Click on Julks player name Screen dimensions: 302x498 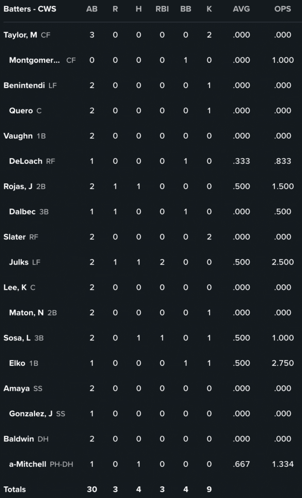[x=19, y=263]
